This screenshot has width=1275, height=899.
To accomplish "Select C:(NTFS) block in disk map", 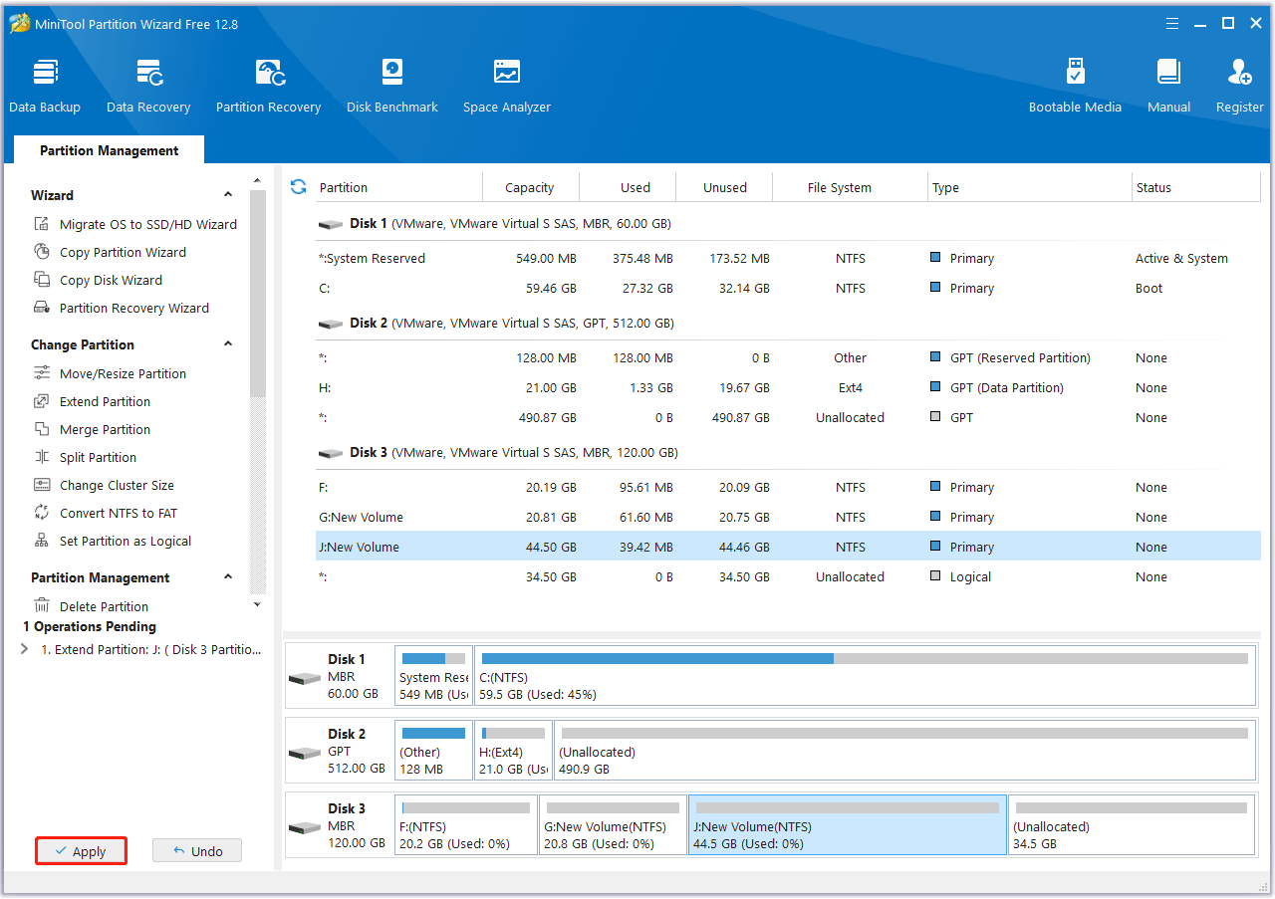I will coord(865,676).
